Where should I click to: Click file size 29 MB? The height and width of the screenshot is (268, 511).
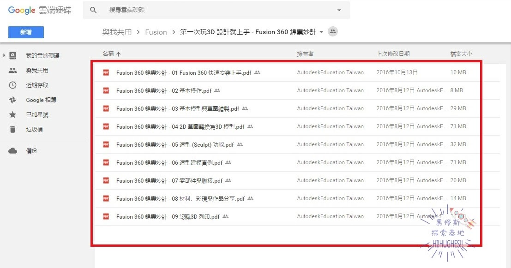point(458,108)
